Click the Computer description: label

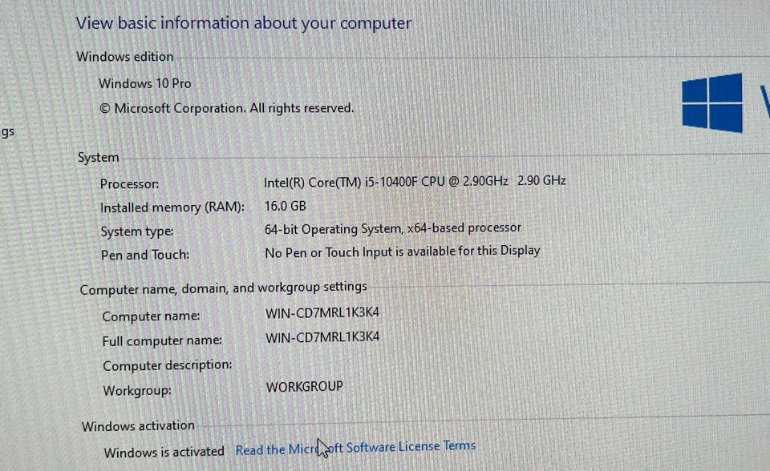click(x=168, y=365)
